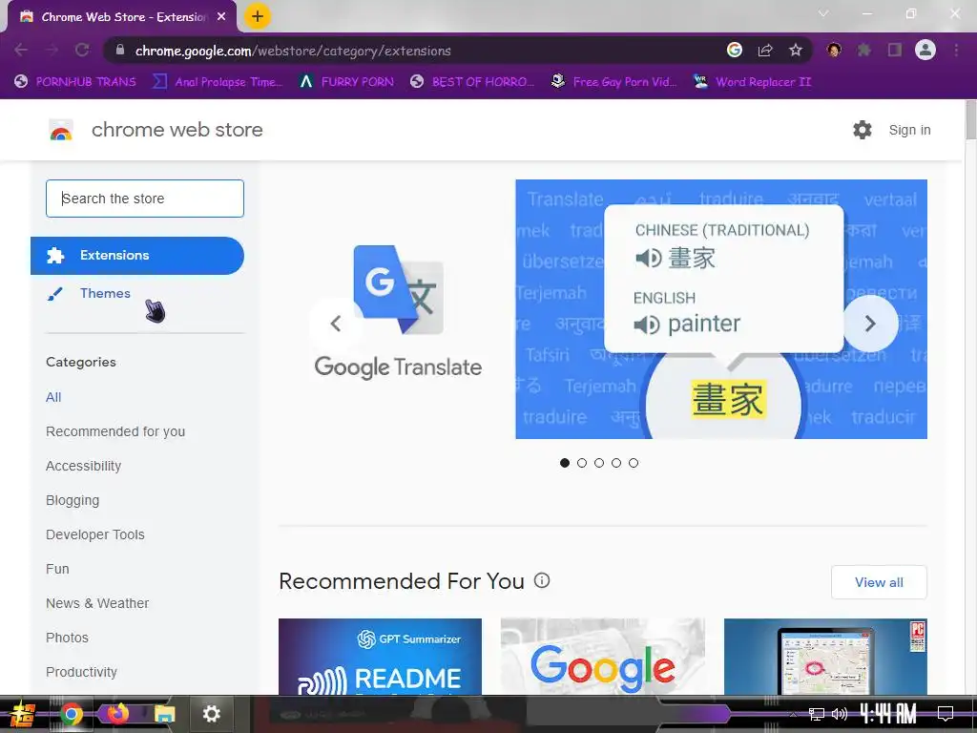Image resolution: width=977 pixels, height=733 pixels.
Task: Reload the page with the refresh icon
Action: [82, 50]
